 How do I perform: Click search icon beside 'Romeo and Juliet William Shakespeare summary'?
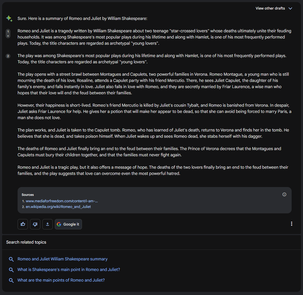(x=11, y=259)
